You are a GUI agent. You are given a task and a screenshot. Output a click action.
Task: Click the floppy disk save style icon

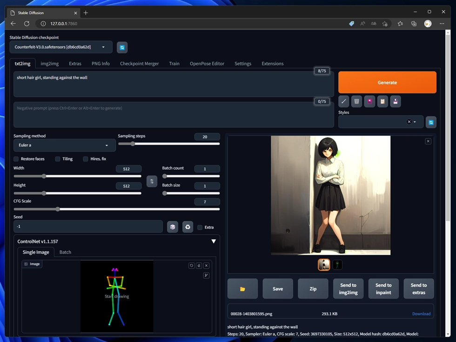point(396,101)
